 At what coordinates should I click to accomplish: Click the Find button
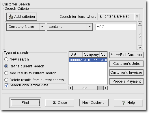click(x=25, y=103)
